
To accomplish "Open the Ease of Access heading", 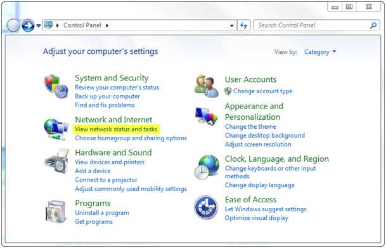I will coord(250,200).
